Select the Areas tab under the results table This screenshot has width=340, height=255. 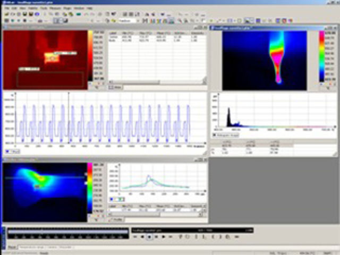[x=117, y=87]
